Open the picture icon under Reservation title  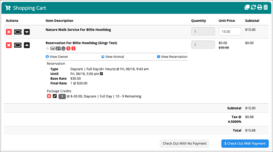53,48
